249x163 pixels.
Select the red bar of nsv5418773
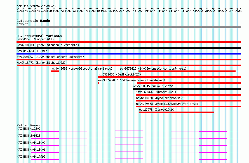click(129, 65)
